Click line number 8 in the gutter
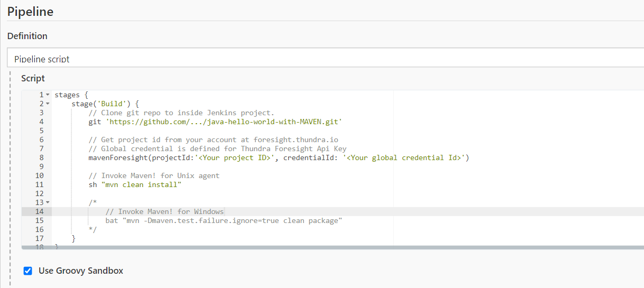Viewport: 644px width, 288px height. (x=41, y=157)
